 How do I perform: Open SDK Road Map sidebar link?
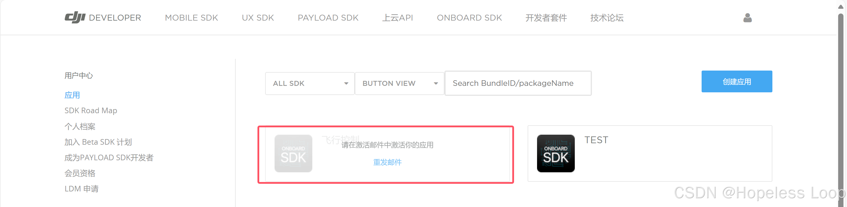[91, 111]
